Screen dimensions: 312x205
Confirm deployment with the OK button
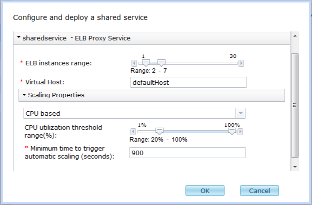click(x=205, y=191)
